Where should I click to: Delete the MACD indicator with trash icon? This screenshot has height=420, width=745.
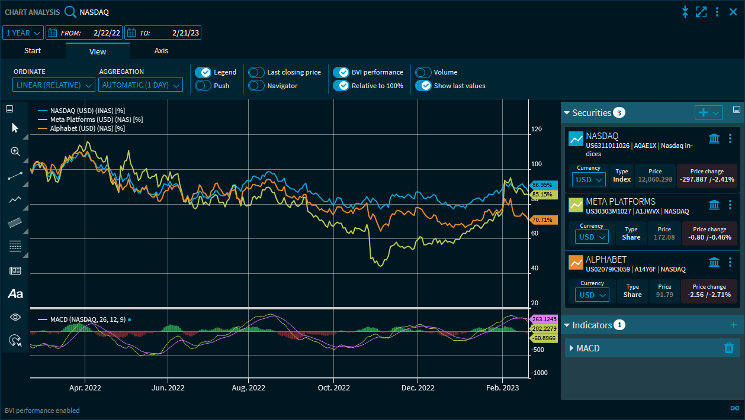point(729,348)
